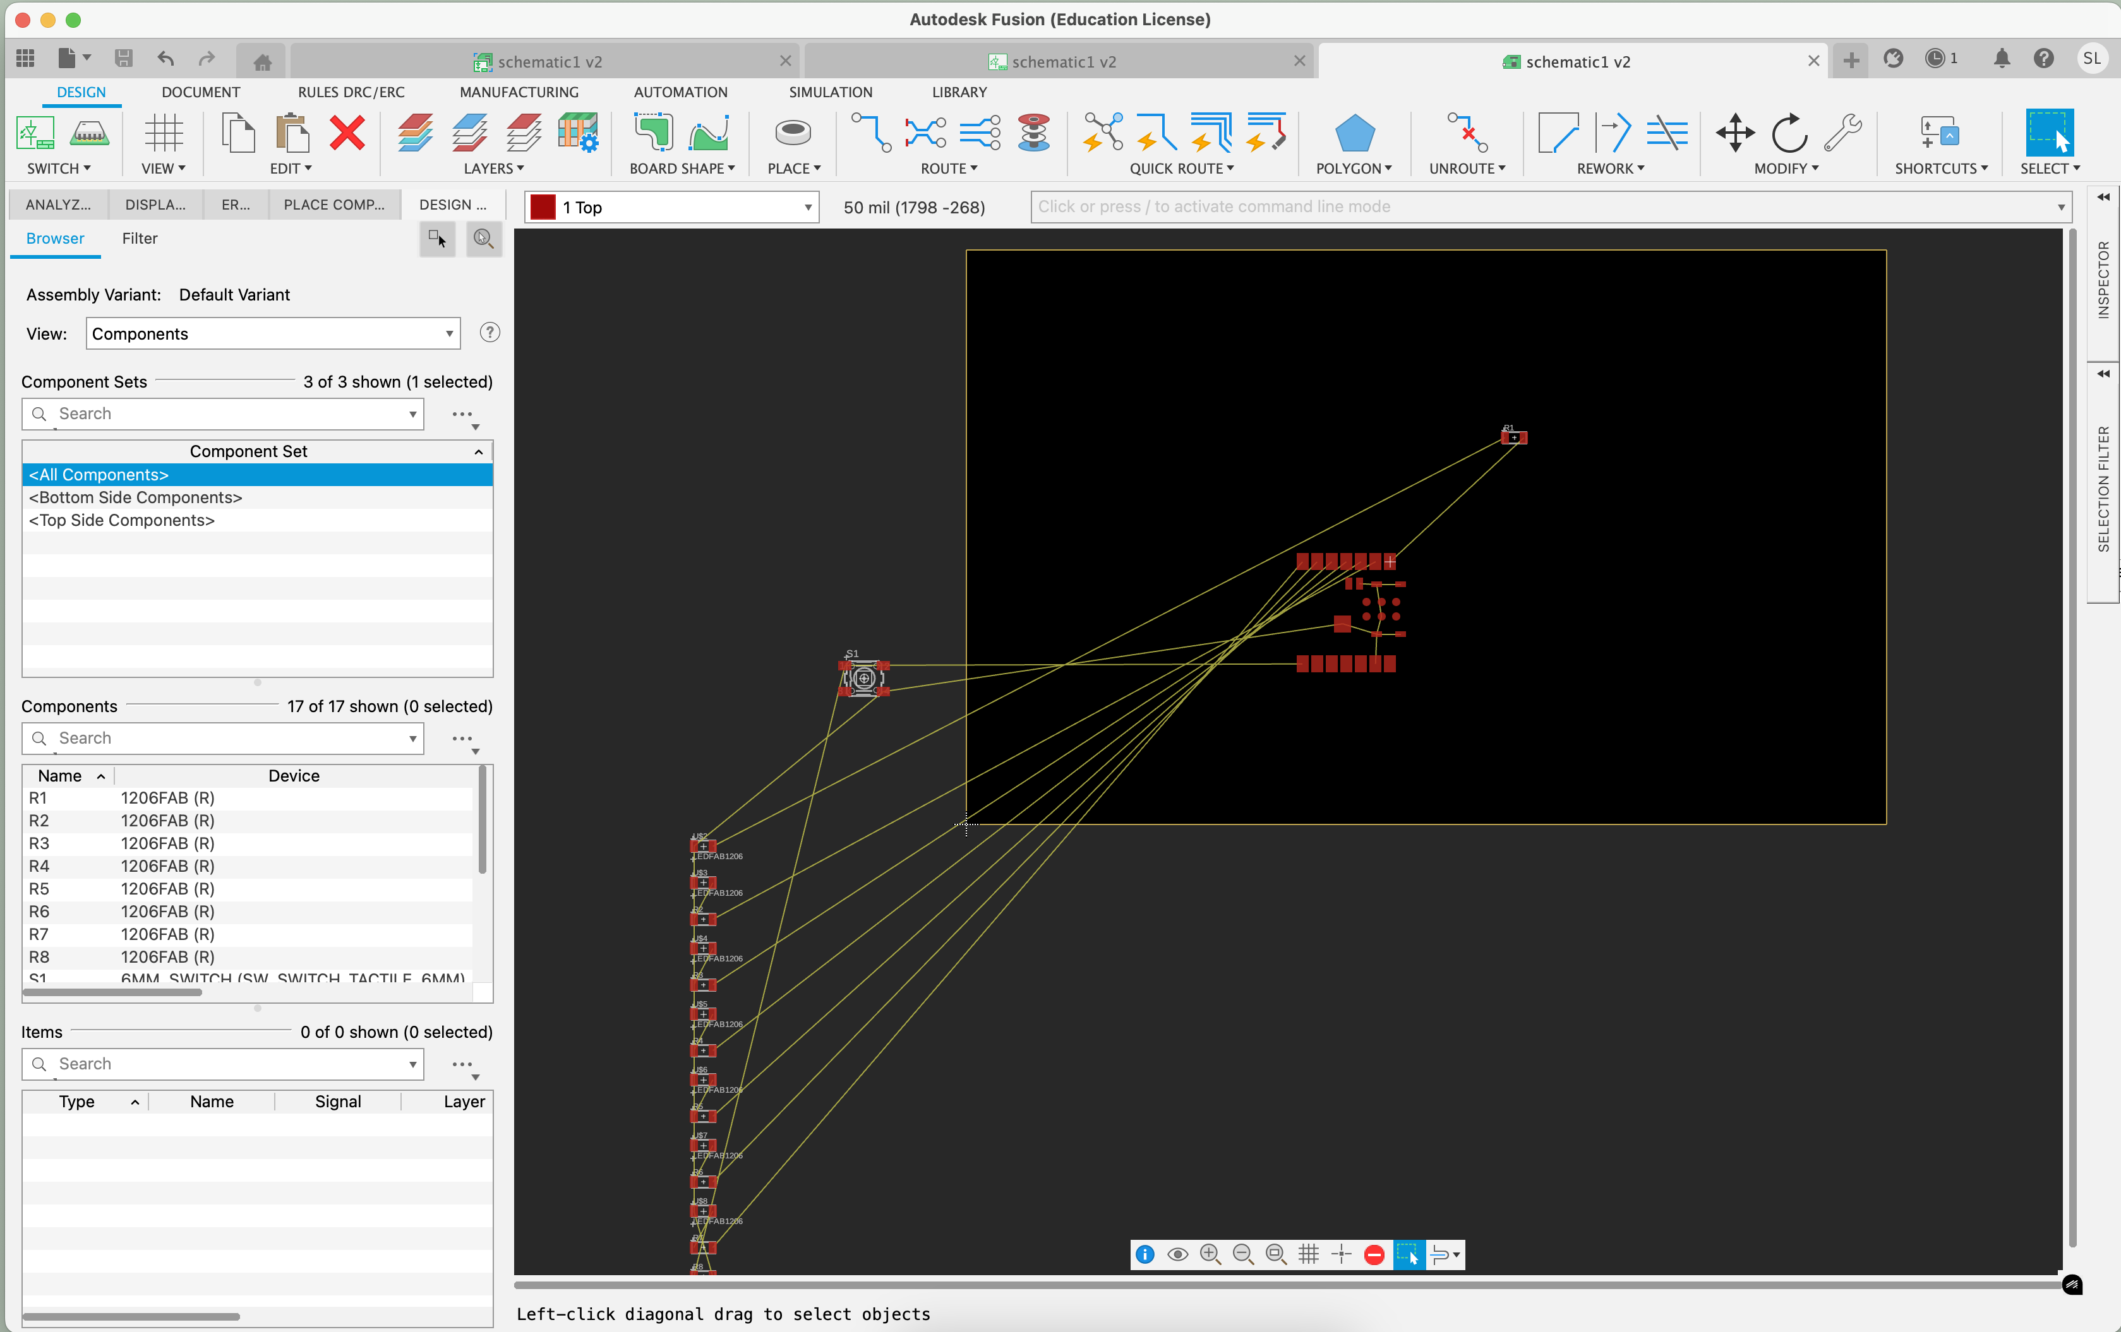Click the Grid icon in the ribbon
The height and width of the screenshot is (1332, 2121).
pos(164,134)
